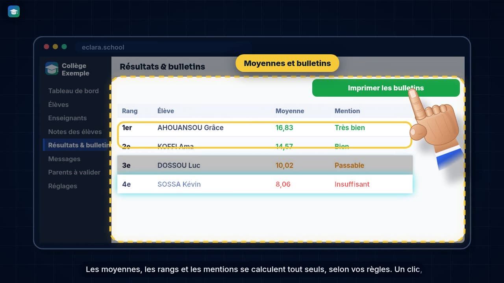Click the red window close dot
Image resolution: width=504 pixels, height=283 pixels.
pyautogui.click(x=46, y=47)
